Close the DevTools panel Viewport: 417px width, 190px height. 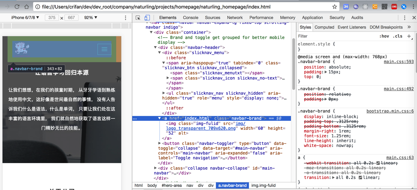414,18
